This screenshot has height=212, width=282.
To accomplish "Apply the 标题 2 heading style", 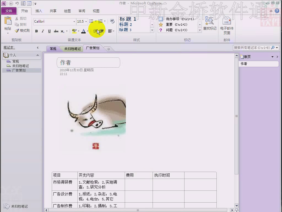I will [x=126, y=25].
